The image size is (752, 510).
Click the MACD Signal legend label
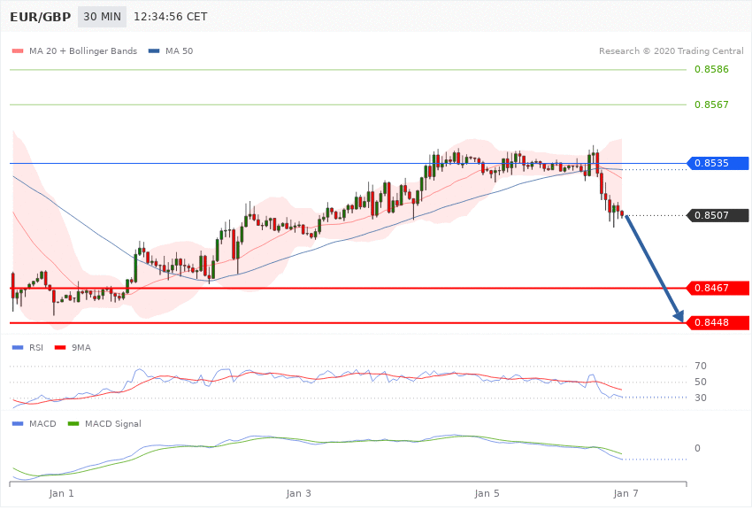coord(113,423)
